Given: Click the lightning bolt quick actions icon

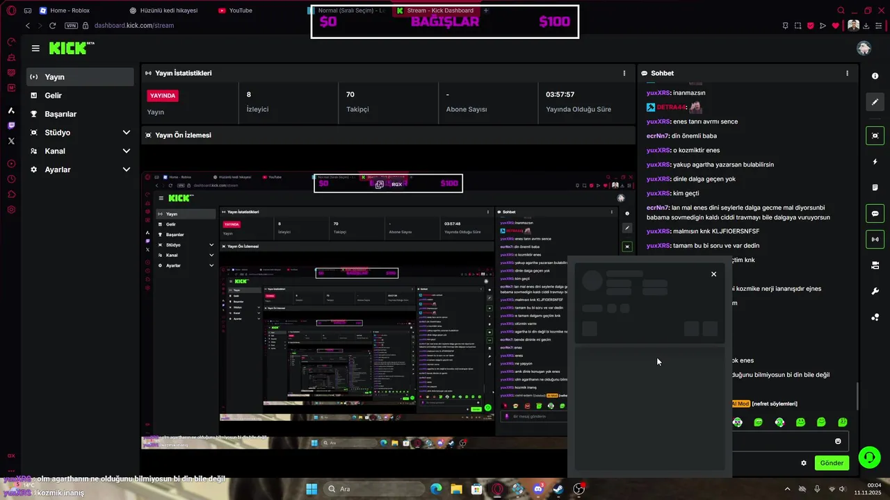Looking at the screenshot, I should tap(875, 162).
